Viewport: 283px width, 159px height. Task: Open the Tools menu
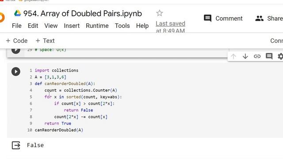pos(122,26)
